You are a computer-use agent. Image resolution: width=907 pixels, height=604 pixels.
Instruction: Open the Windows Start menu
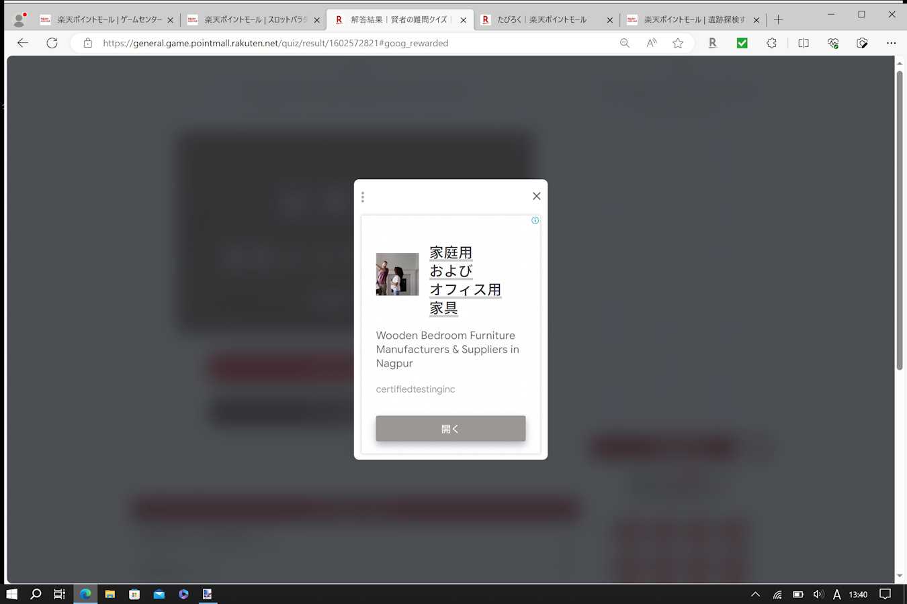coord(11,594)
